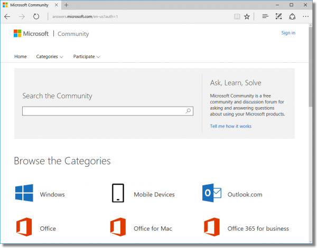Open the Hub lines icon
Screen dimensions: 317x248
point(265,16)
